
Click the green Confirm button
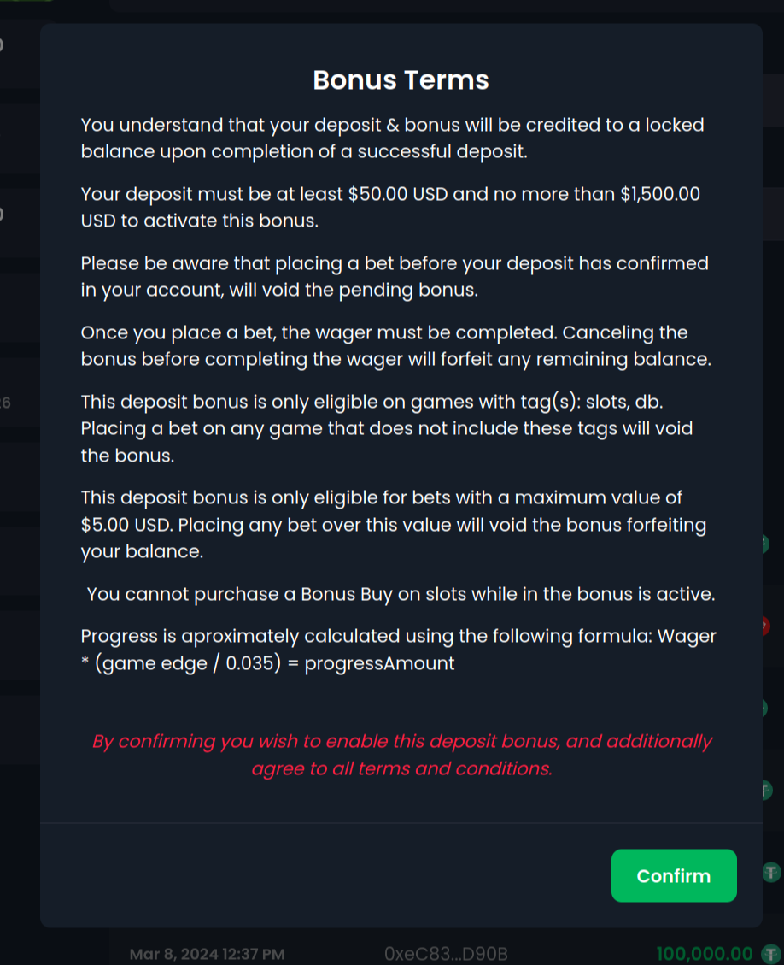674,875
